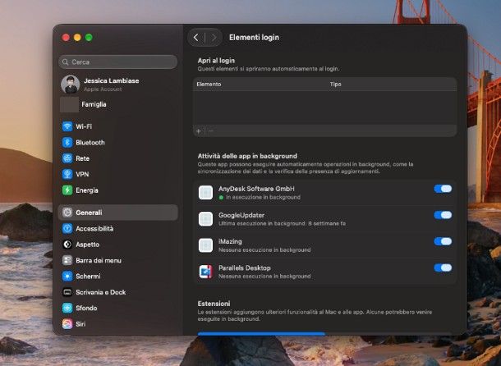Image resolution: width=501 pixels, height=366 pixels.
Task: Click the Parallels Desktop app icon
Action: click(205, 272)
